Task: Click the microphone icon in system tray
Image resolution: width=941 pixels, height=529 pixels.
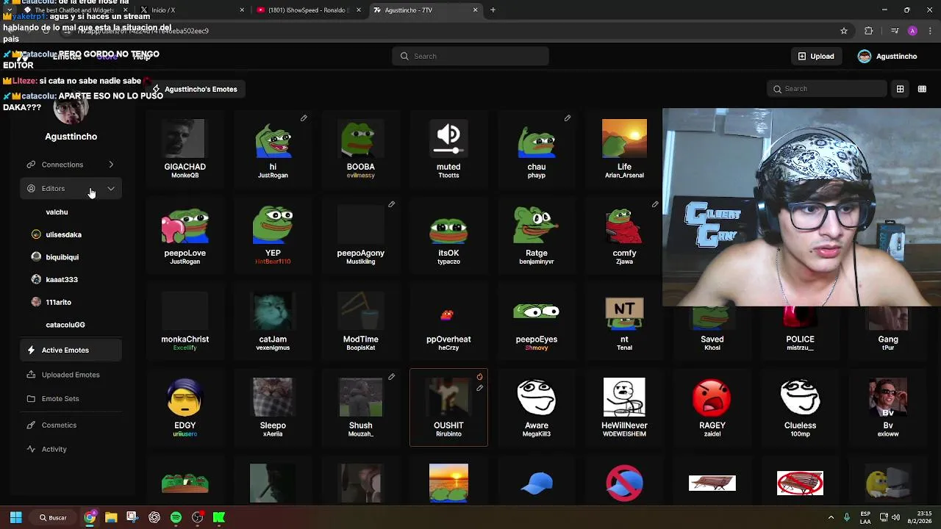Action: 847,517
